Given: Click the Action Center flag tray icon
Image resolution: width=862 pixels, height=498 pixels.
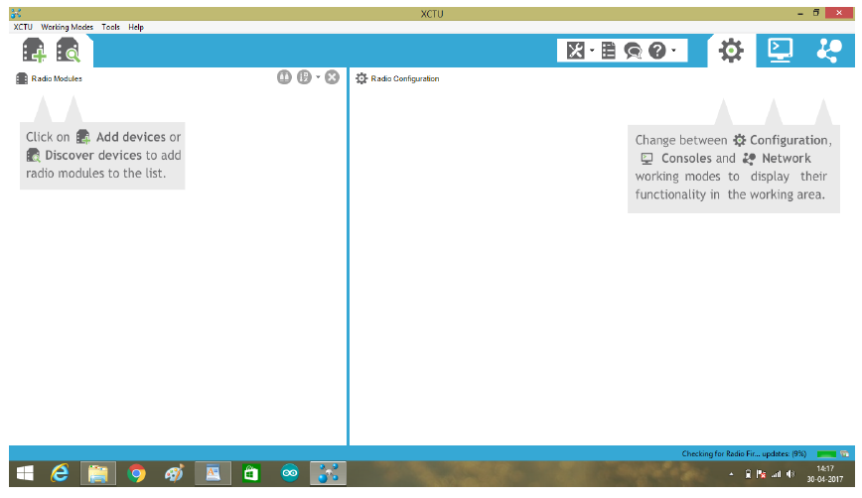Looking at the screenshot, I should pos(762,474).
